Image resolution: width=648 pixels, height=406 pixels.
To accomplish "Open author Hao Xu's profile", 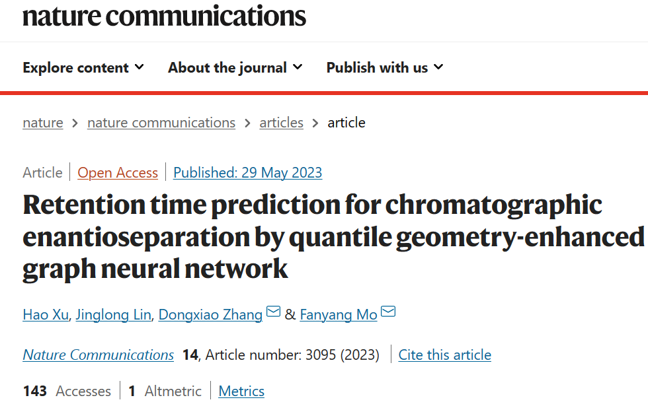I will pos(46,314).
